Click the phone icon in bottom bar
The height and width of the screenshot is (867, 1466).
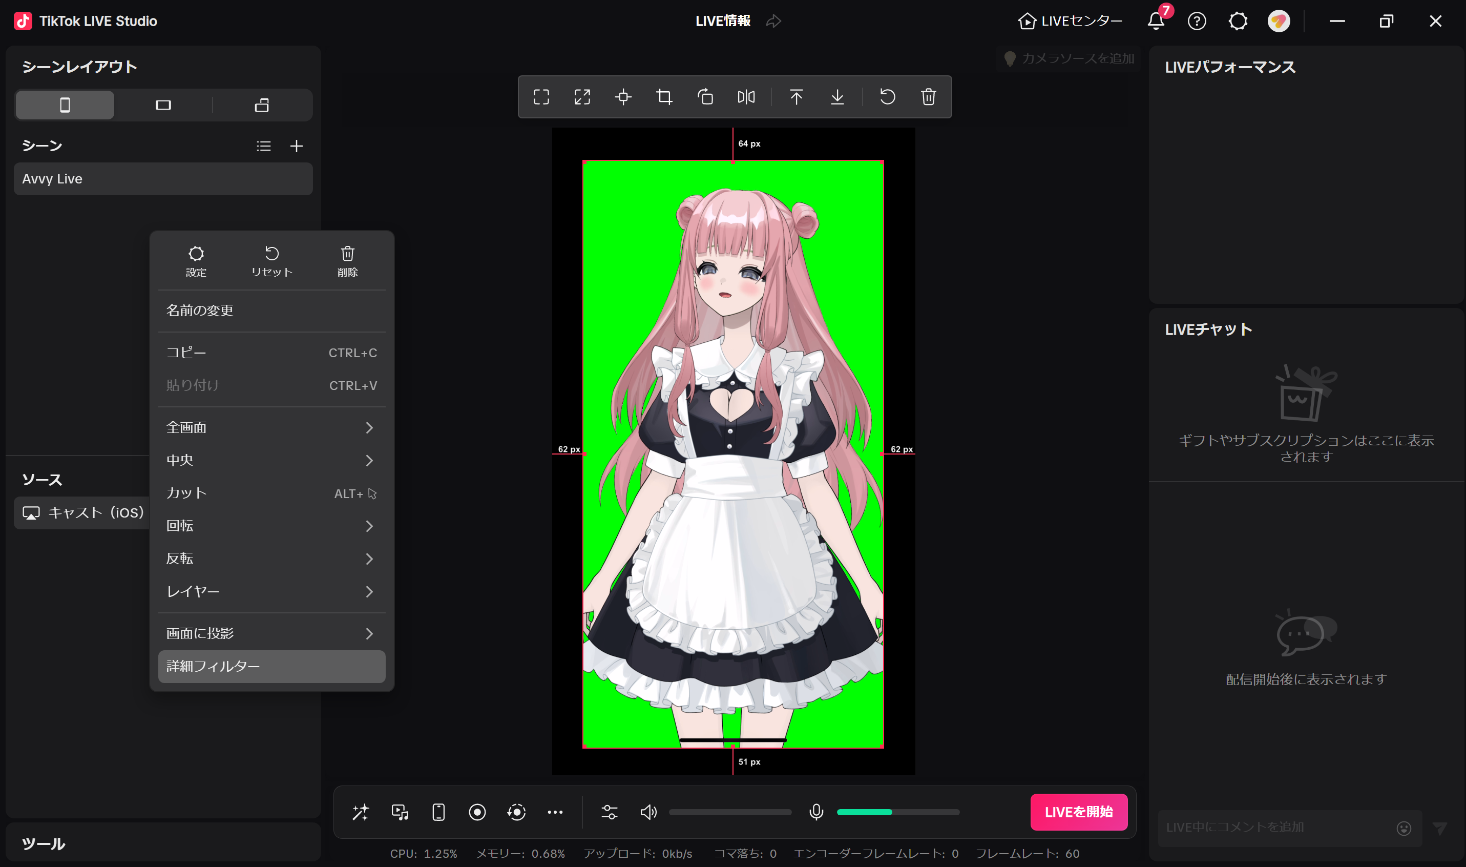click(x=438, y=812)
